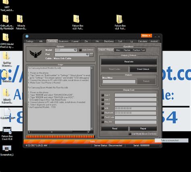Click the Wifi MAC address field
The height and width of the screenshot is (172, 191).
(x=135, y=109)
